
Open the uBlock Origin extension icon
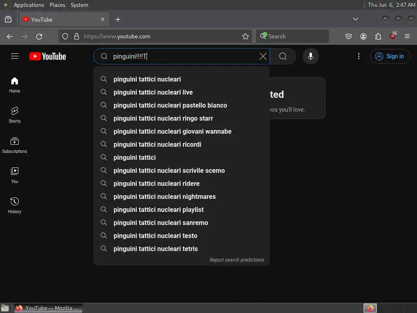pyautogui.click(x=393, y=36)
